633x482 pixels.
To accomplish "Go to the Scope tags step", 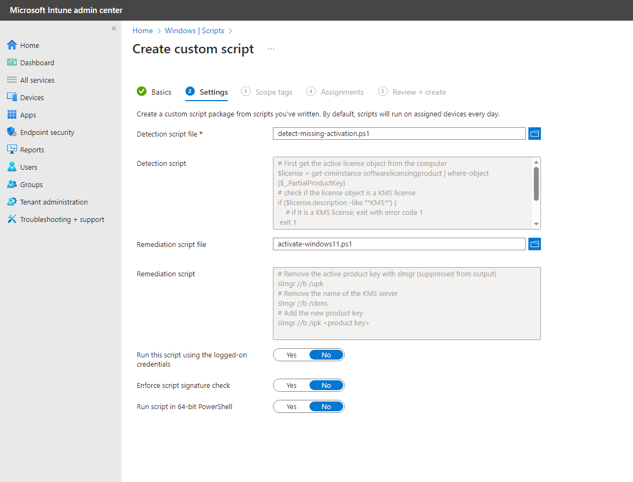I will click(266, 92).
